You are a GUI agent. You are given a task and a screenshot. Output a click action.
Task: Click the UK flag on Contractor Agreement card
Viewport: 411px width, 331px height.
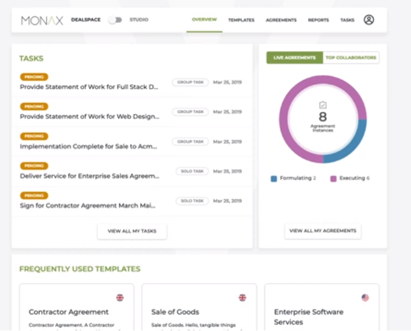(x=120, y=298)
